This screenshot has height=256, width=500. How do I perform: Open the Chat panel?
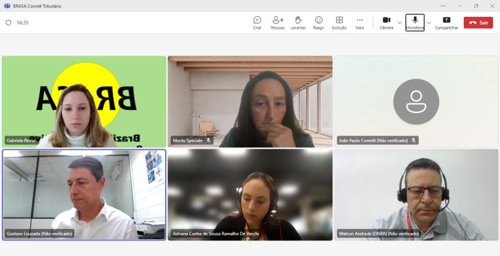(257, 22)
